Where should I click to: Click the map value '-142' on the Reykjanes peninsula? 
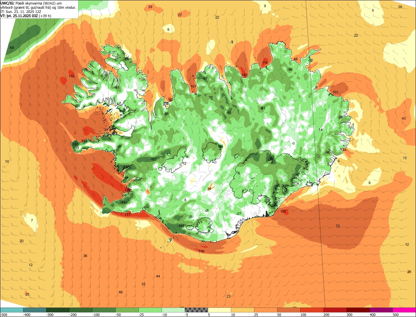[x=124, y=203]
